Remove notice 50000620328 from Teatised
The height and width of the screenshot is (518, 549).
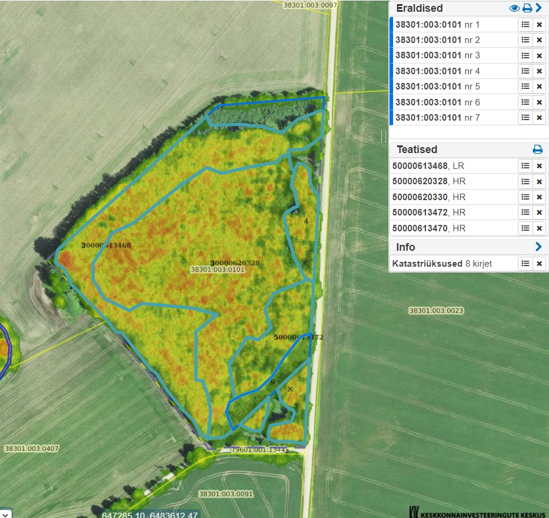539,181
